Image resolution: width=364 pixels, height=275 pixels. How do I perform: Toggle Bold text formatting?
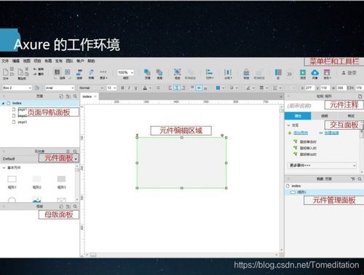click(x=122, y=88)
